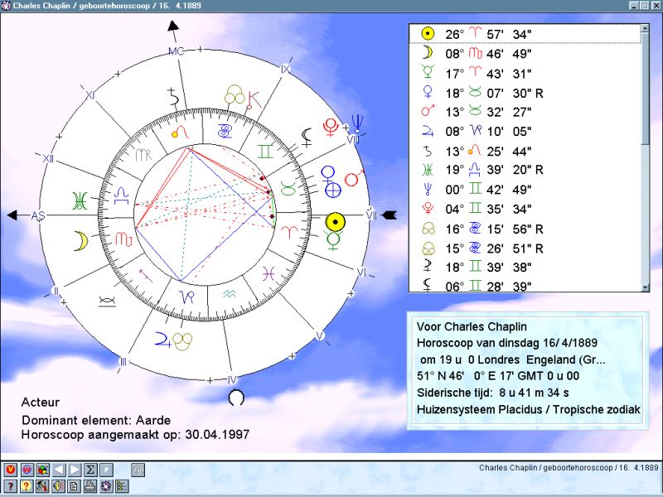Select the Sun row 26° 57' 34"
Viewport: 663px width, 497px height.
(x=525, y=34)
